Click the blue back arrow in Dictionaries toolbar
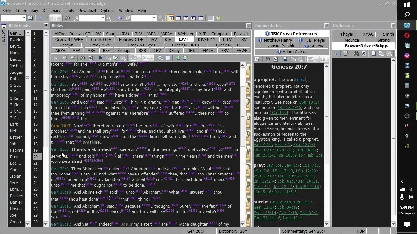417x234 pixels. click(x=337, y=54)
